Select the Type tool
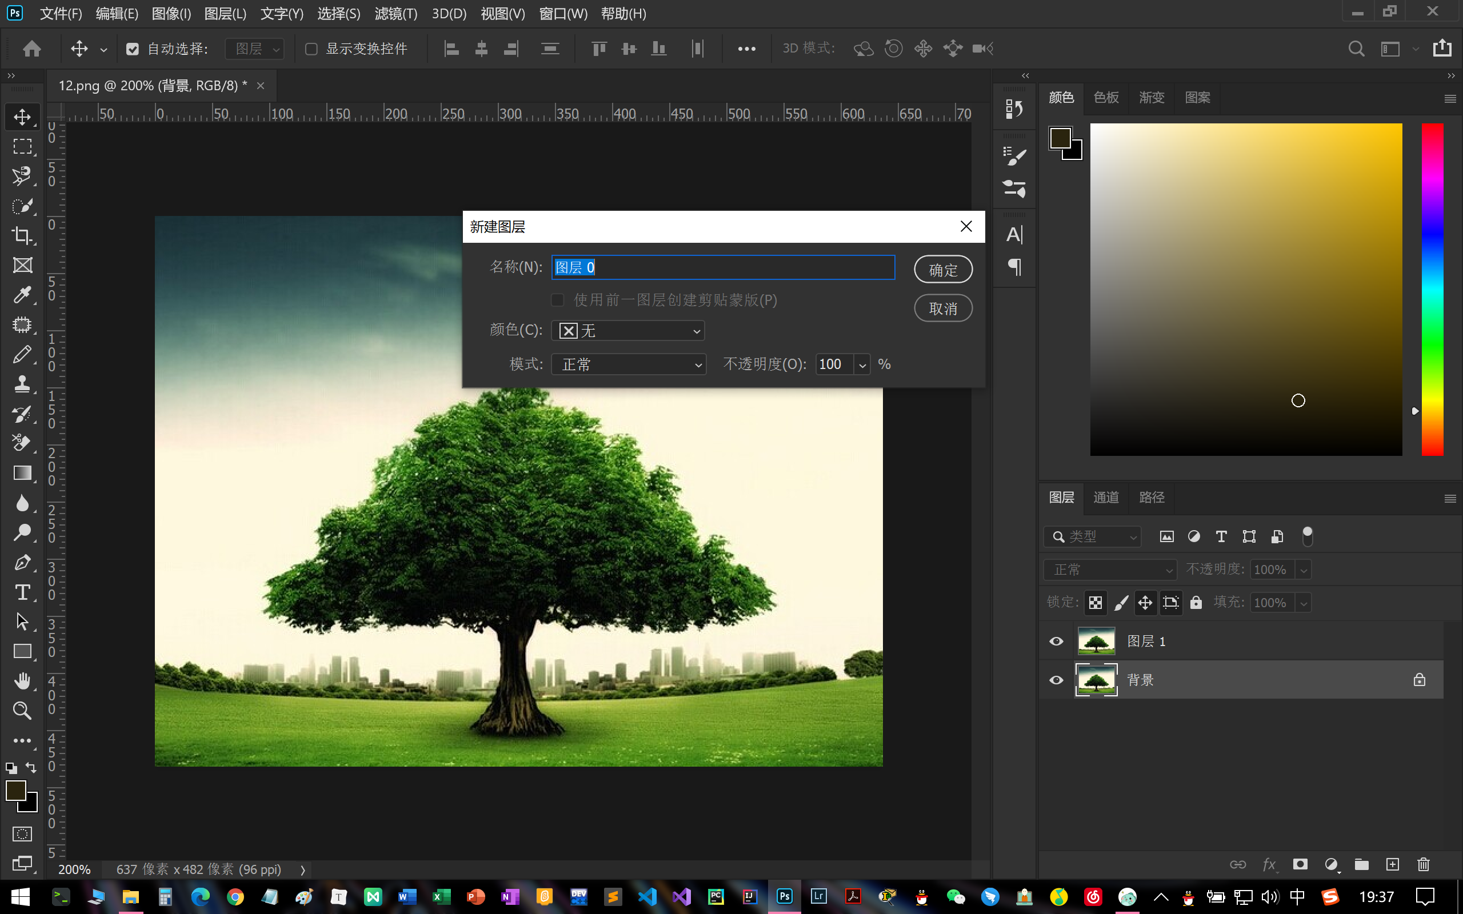This screenshot has width=1463, height=914. pos(23,593)
